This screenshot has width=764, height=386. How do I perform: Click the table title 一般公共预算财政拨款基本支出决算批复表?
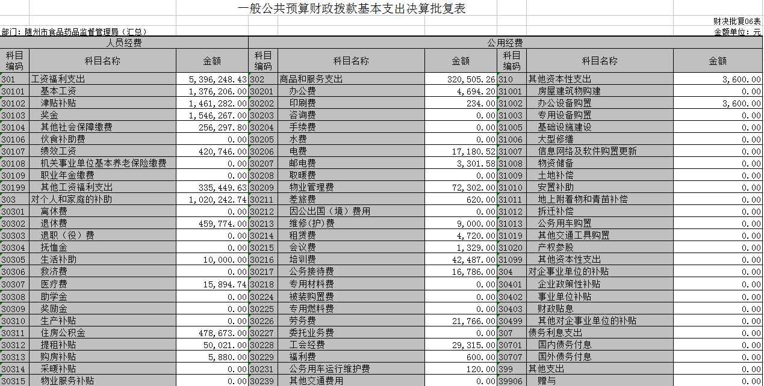[352, 8]
